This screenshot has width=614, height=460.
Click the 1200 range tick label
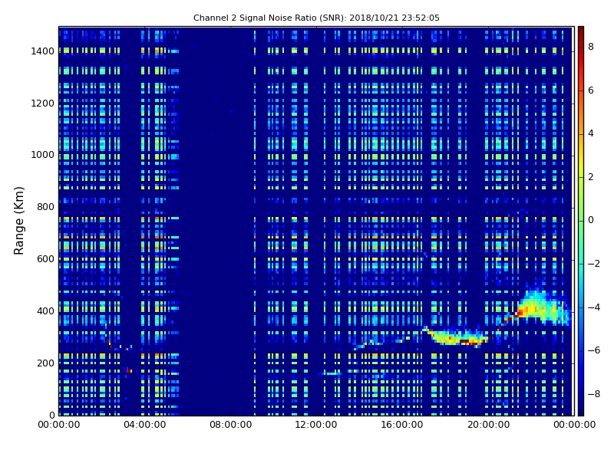[43, 103]
